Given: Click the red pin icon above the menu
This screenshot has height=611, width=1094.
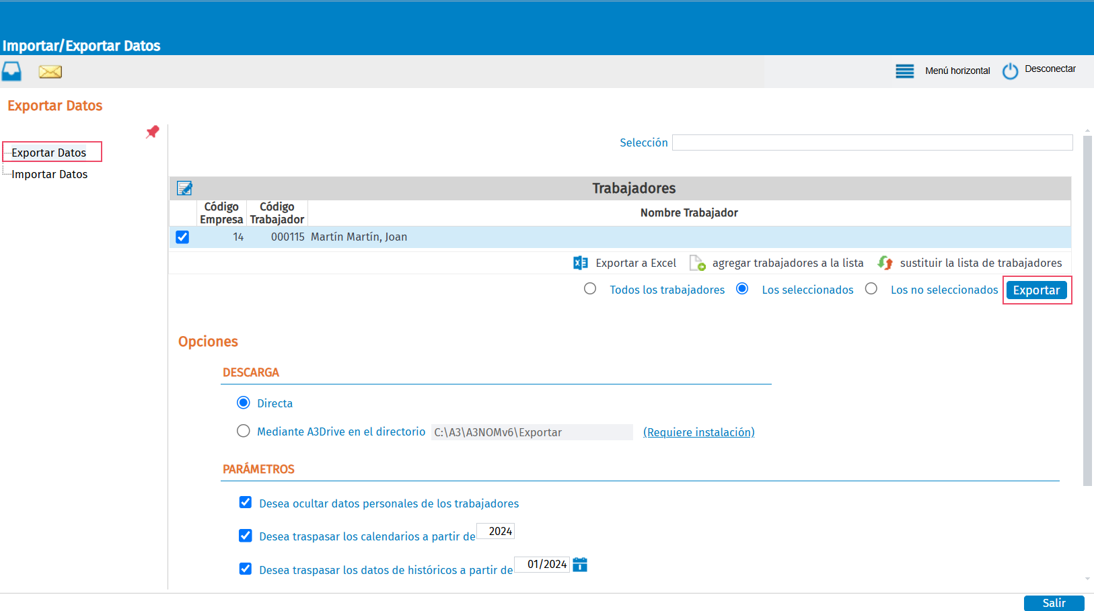Looking at the screenshot, I should click(152, 132).
